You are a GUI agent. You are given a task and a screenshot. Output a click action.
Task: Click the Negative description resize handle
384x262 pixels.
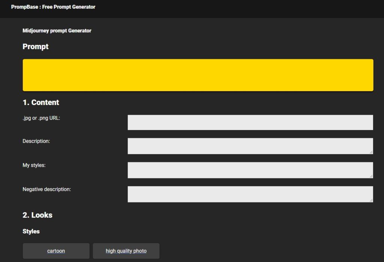[x=371, y=200]
